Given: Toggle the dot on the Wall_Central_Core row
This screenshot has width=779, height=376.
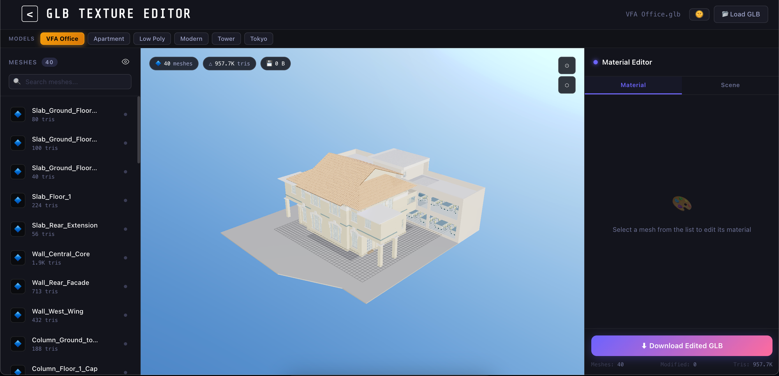Looking at the screenshot, I should [x=125, y=258].
